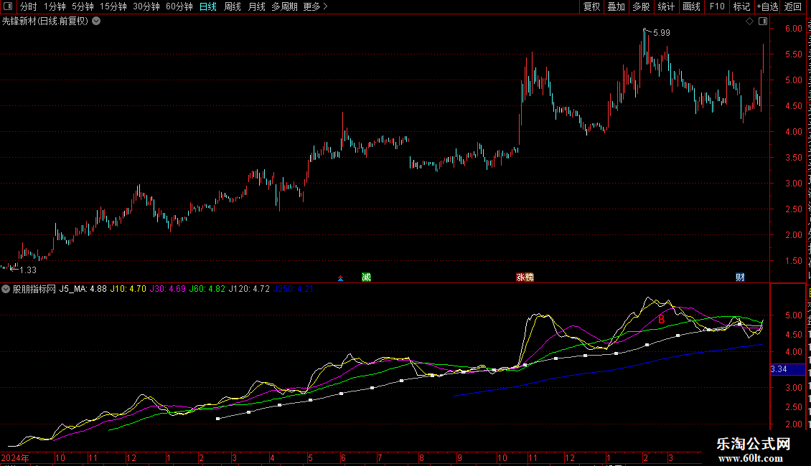Switch to 月线 monthly chart
The height and width of the screenshot is (466, 811).
pos(256,6)
